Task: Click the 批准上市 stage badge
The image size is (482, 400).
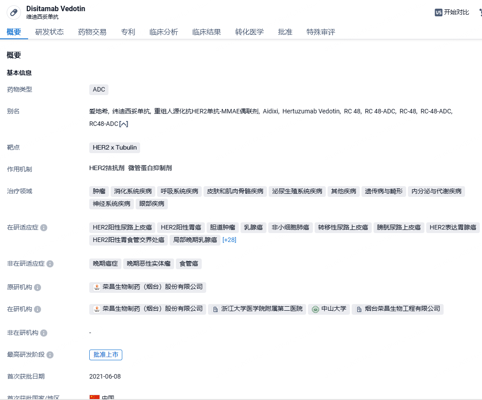Action: pos(106,355)
